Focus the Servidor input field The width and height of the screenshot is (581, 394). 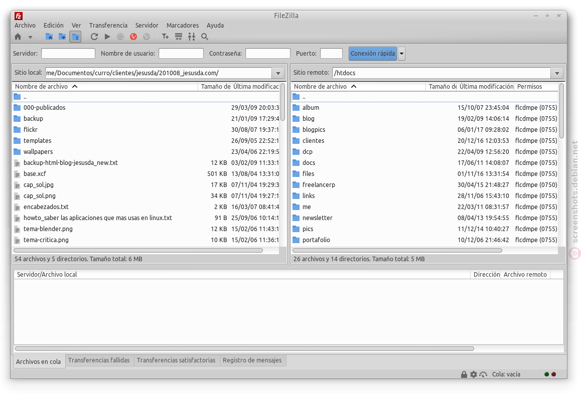point(68,54)
